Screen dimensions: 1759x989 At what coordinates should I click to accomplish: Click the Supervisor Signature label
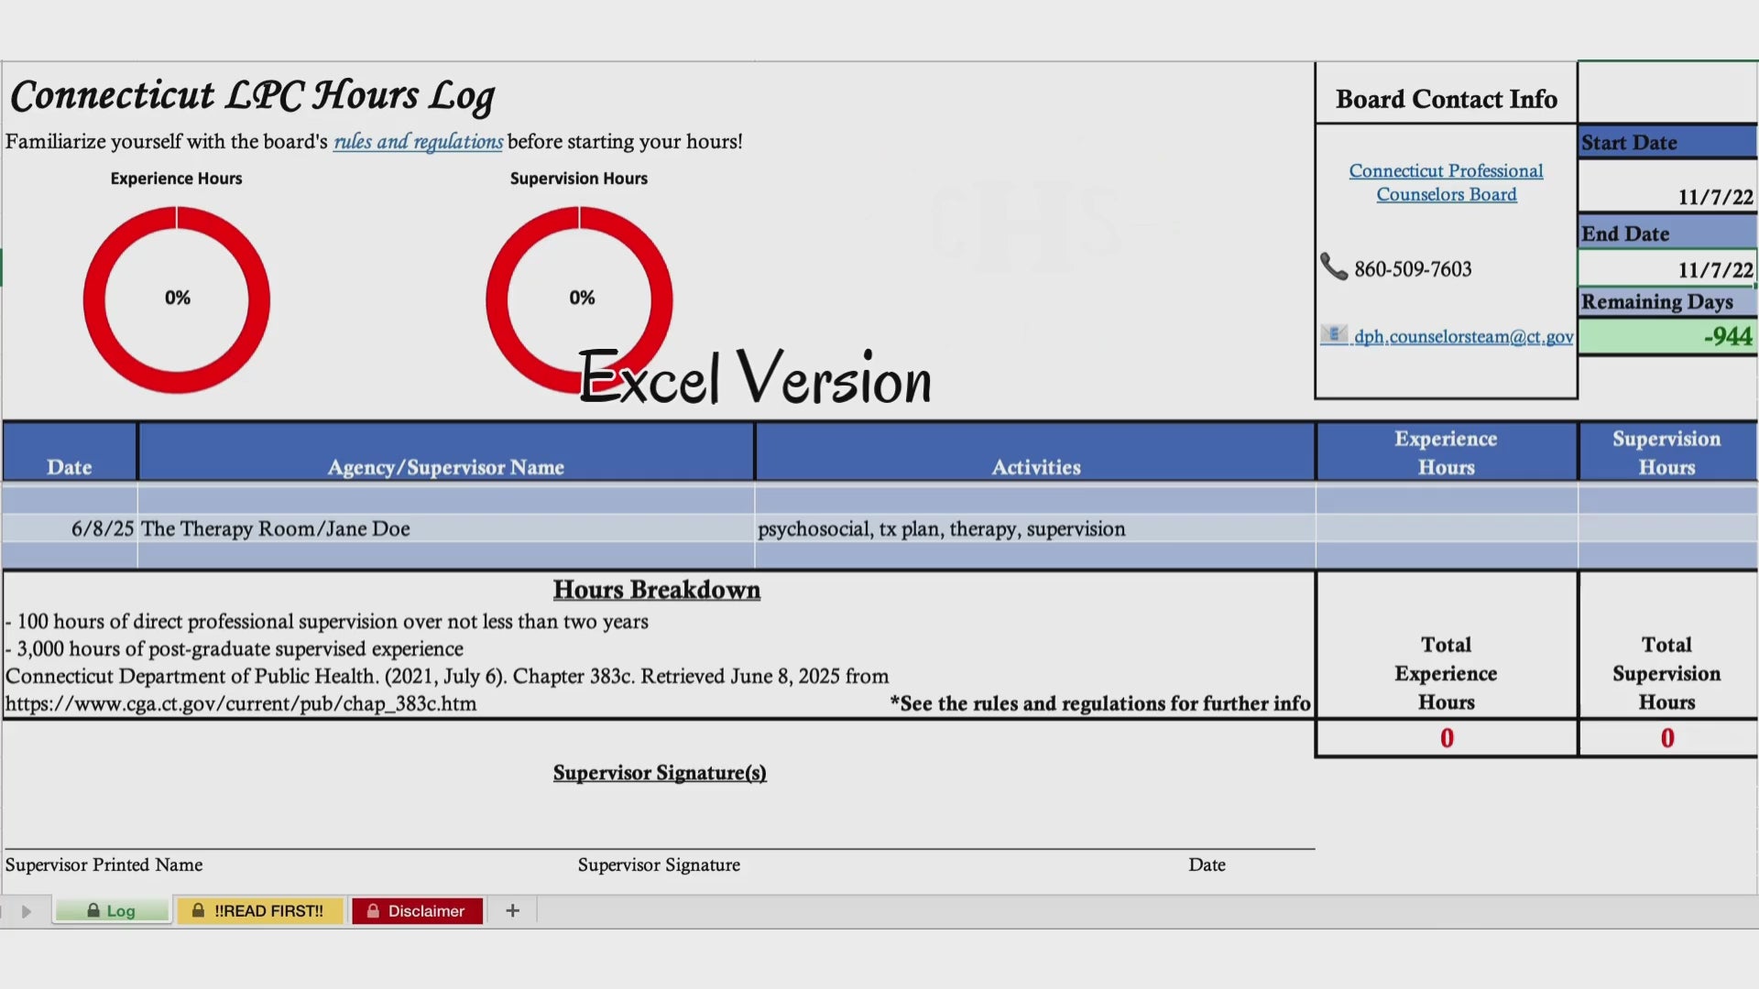[x=659, y=864]
